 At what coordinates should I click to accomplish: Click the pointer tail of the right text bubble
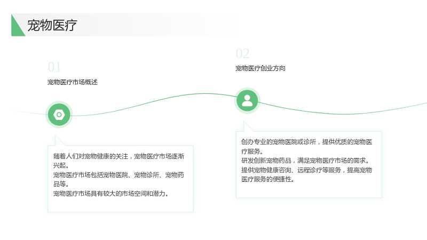[x=248, y=126]
